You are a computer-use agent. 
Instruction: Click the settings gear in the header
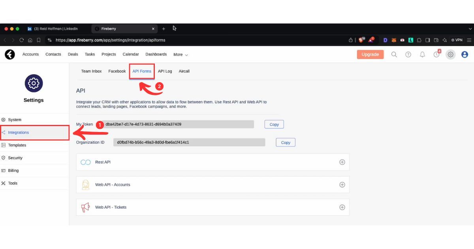click(450, 55)
